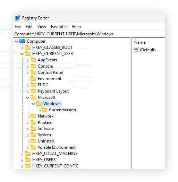Viewport: 178px width, 182px height.
Task: Open the View menu
Action: (x=42, y=27)
